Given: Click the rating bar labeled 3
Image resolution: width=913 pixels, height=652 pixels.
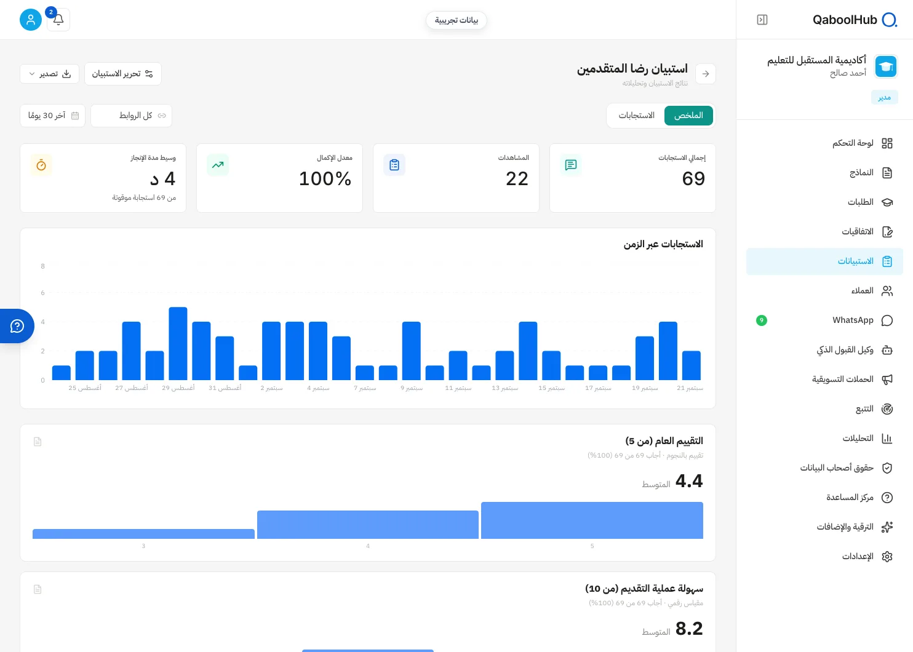Looking at the screenshot, I should [x=143, y=534].
